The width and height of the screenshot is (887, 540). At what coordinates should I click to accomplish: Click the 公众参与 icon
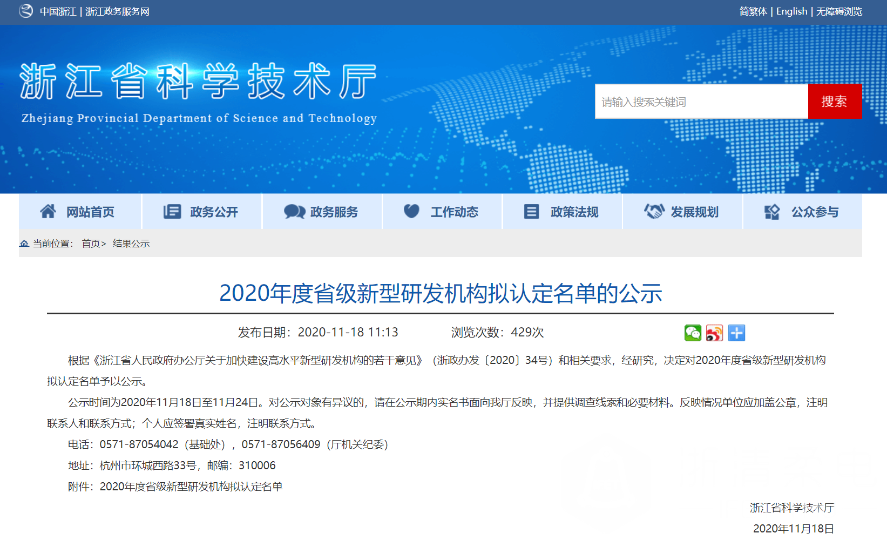[x=772, y=212]
